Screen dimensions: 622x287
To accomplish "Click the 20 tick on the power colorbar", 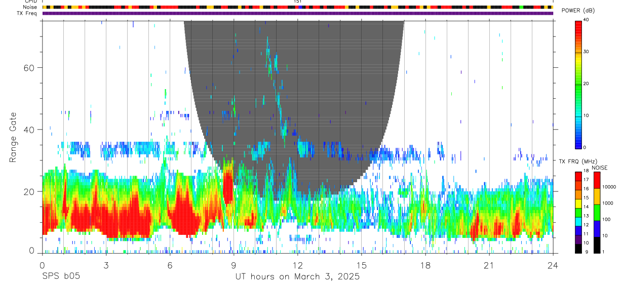I will [x=587, y=84].
